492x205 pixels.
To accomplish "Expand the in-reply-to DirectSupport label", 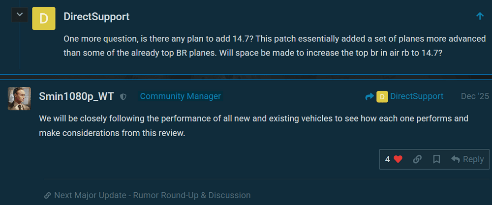I will pyautogui.click(x=416, y=96).
